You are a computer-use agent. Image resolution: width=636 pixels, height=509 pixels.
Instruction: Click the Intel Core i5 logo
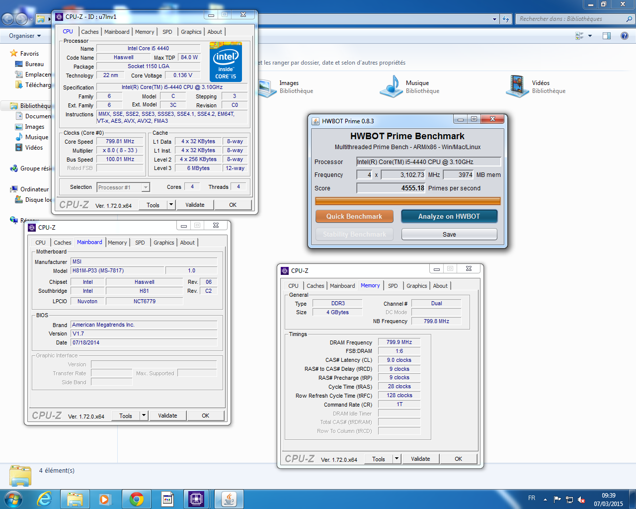tap(226, 62)
